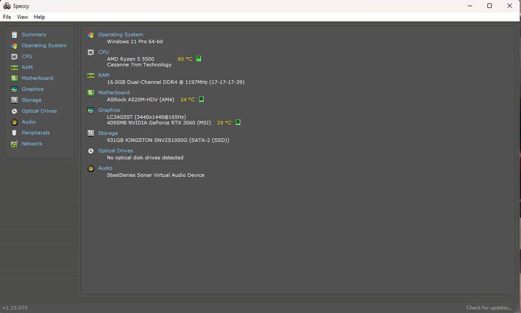Viewport: 521px width, 313px height.
Task: Select Audio in the sidebar
Action: pos(29,122)
